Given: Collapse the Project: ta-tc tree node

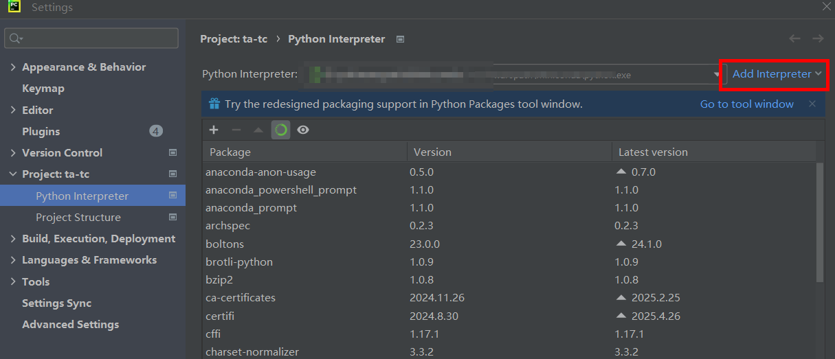Looking at the screenshot, I should [13, 174].
